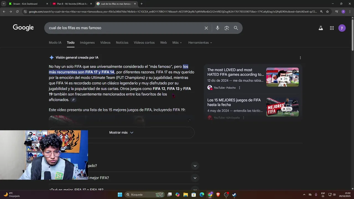Expand the question ending in 'mejor FIFA?'
The height and width of the screenshot is (199, 354).
[x=195, y=178]
